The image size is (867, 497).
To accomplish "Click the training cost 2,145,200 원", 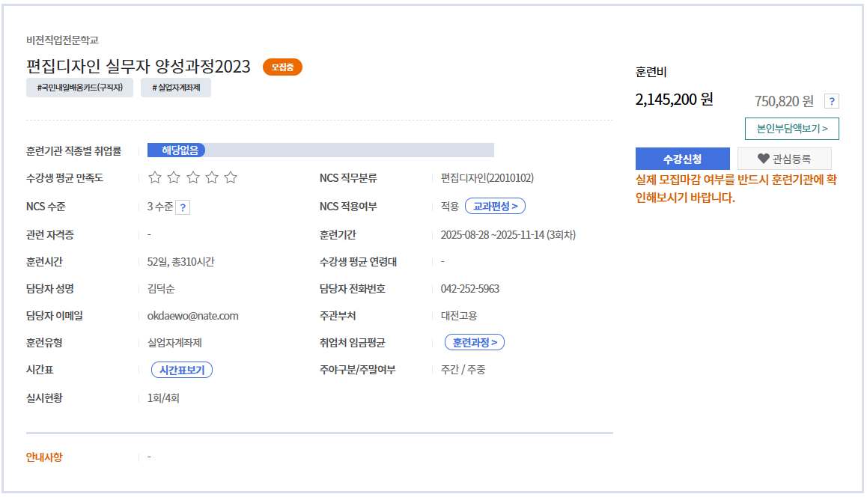I will click(x=674, y=100).
